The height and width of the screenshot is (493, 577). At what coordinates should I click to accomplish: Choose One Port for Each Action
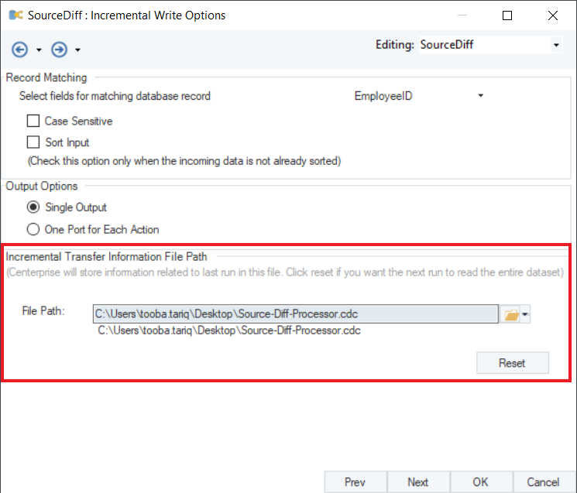33,229
